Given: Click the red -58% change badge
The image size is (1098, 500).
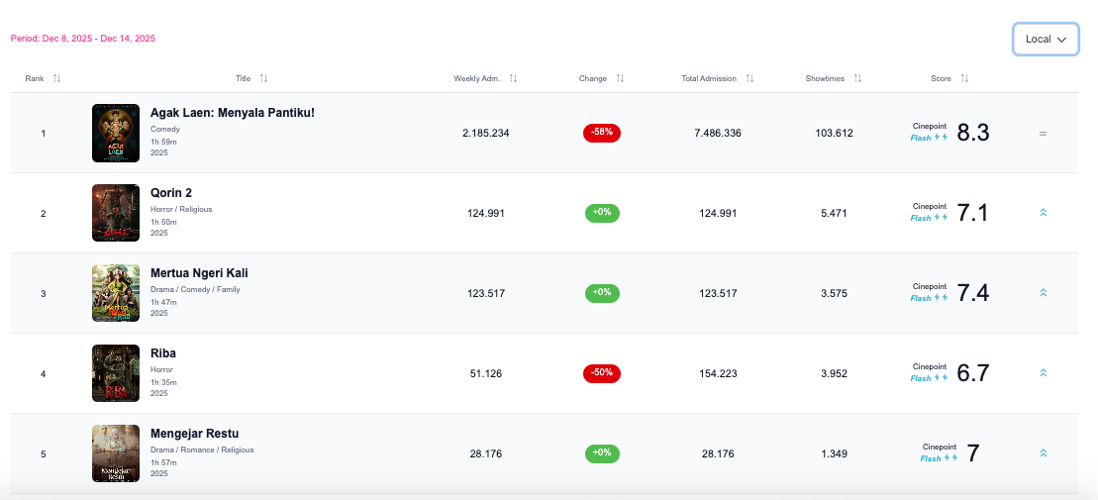Looking at the screenshot, I should 602,133.
